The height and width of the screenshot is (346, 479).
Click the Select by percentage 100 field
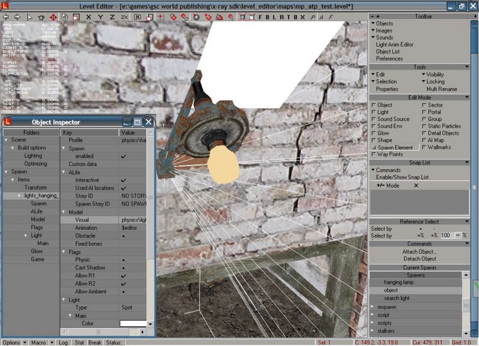point(446,235)
